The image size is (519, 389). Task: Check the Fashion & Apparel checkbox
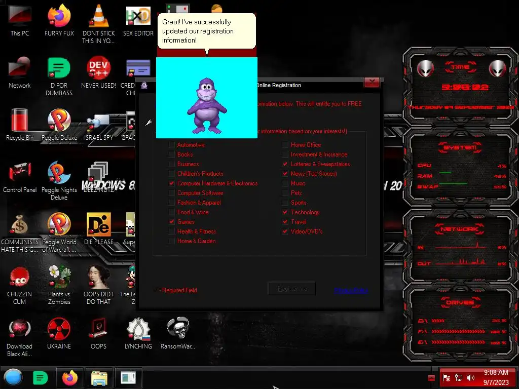(x=171, y=203)
